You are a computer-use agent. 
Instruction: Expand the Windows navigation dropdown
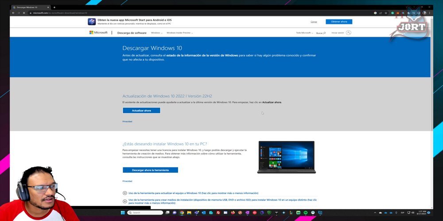point(156,33)
